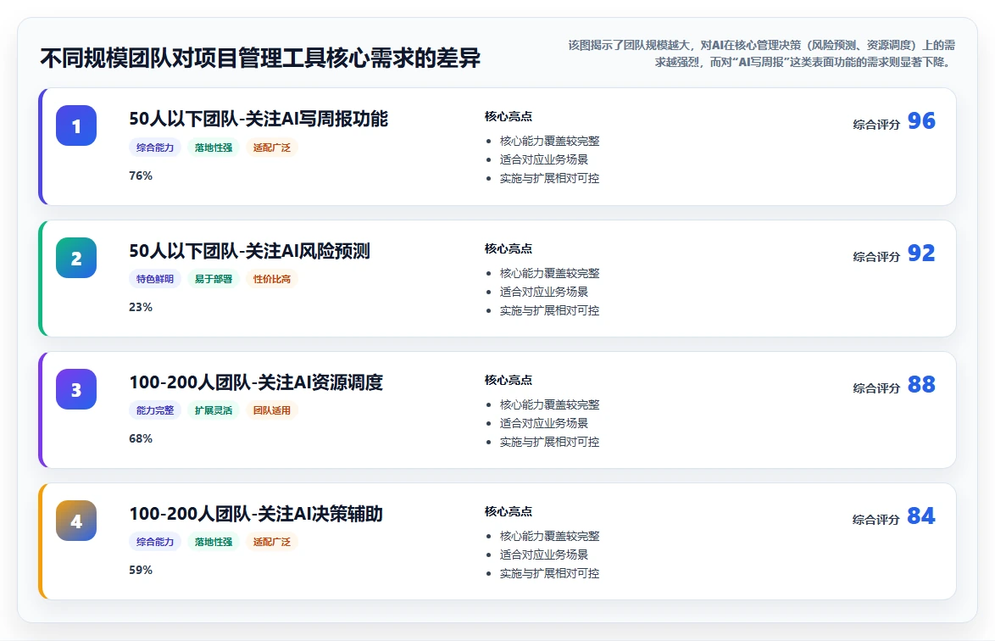The width and height of the screenshot is (995, 641).
Task: Click the 综合能力 tag in card 1
Action: point(155,148)
